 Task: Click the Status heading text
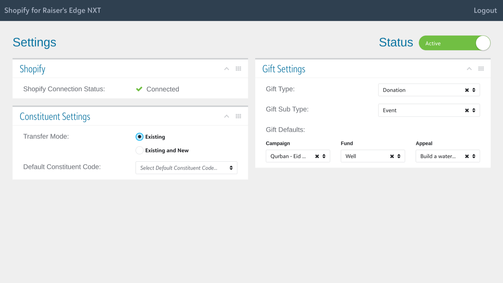click(x=396, y=42)
